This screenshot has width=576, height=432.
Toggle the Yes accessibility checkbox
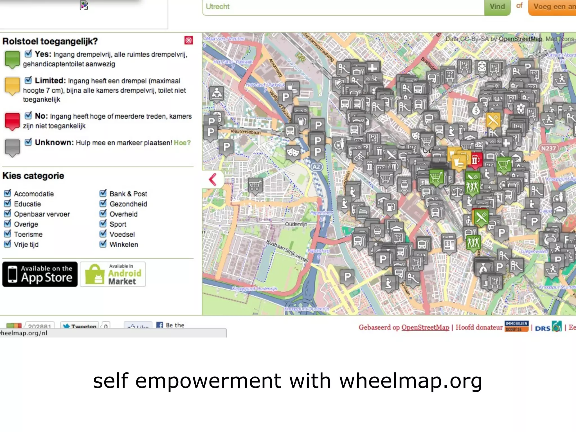pyautogui.click(x=28, y=53)
